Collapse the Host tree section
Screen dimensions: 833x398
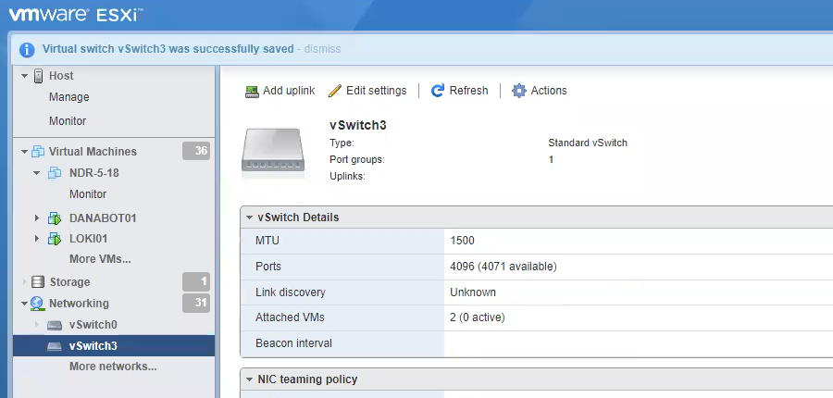coord(24,76)
